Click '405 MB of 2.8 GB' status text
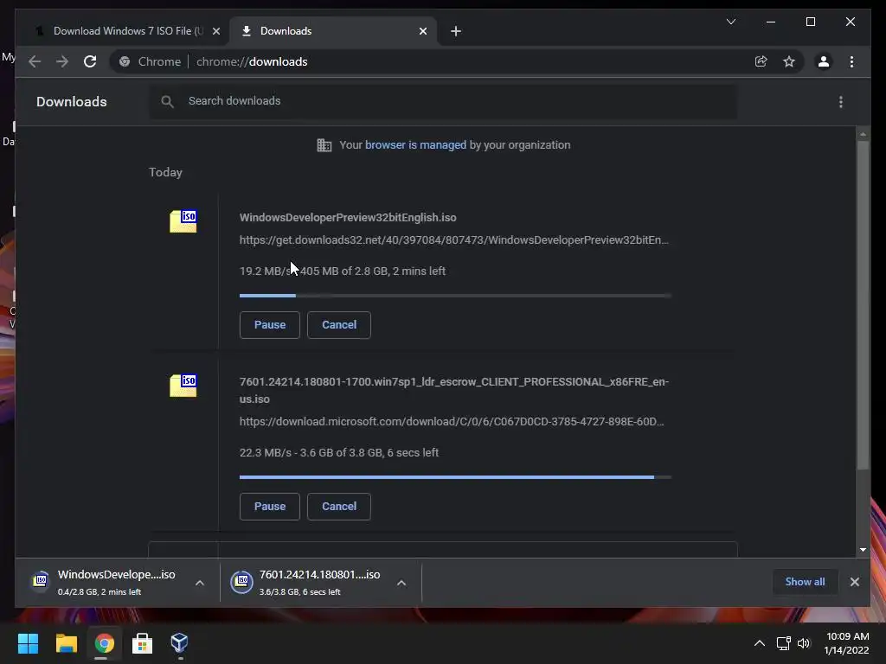 (343, 271)
